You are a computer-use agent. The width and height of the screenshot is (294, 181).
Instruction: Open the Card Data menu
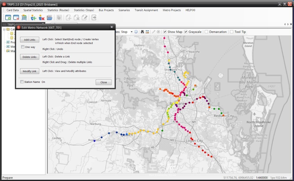point(13,10)
